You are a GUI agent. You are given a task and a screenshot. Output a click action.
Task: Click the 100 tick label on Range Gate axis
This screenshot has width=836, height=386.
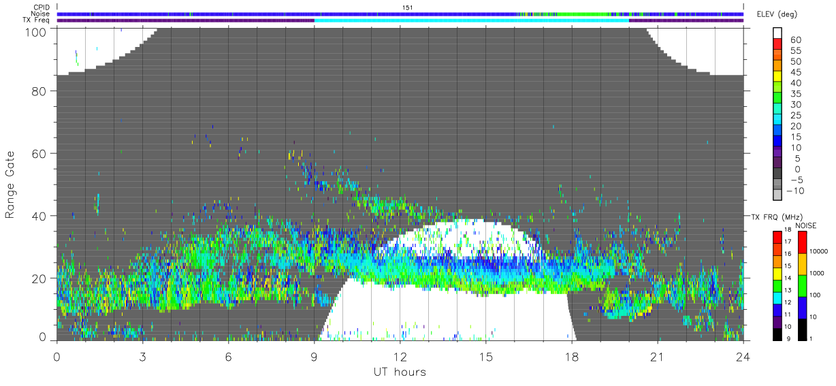tap(35, 31)
